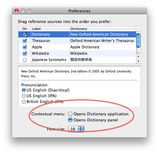
Task: Disable the Apple Dictionary checkbox
Action: pyautogui.click(x=25, y=47)
